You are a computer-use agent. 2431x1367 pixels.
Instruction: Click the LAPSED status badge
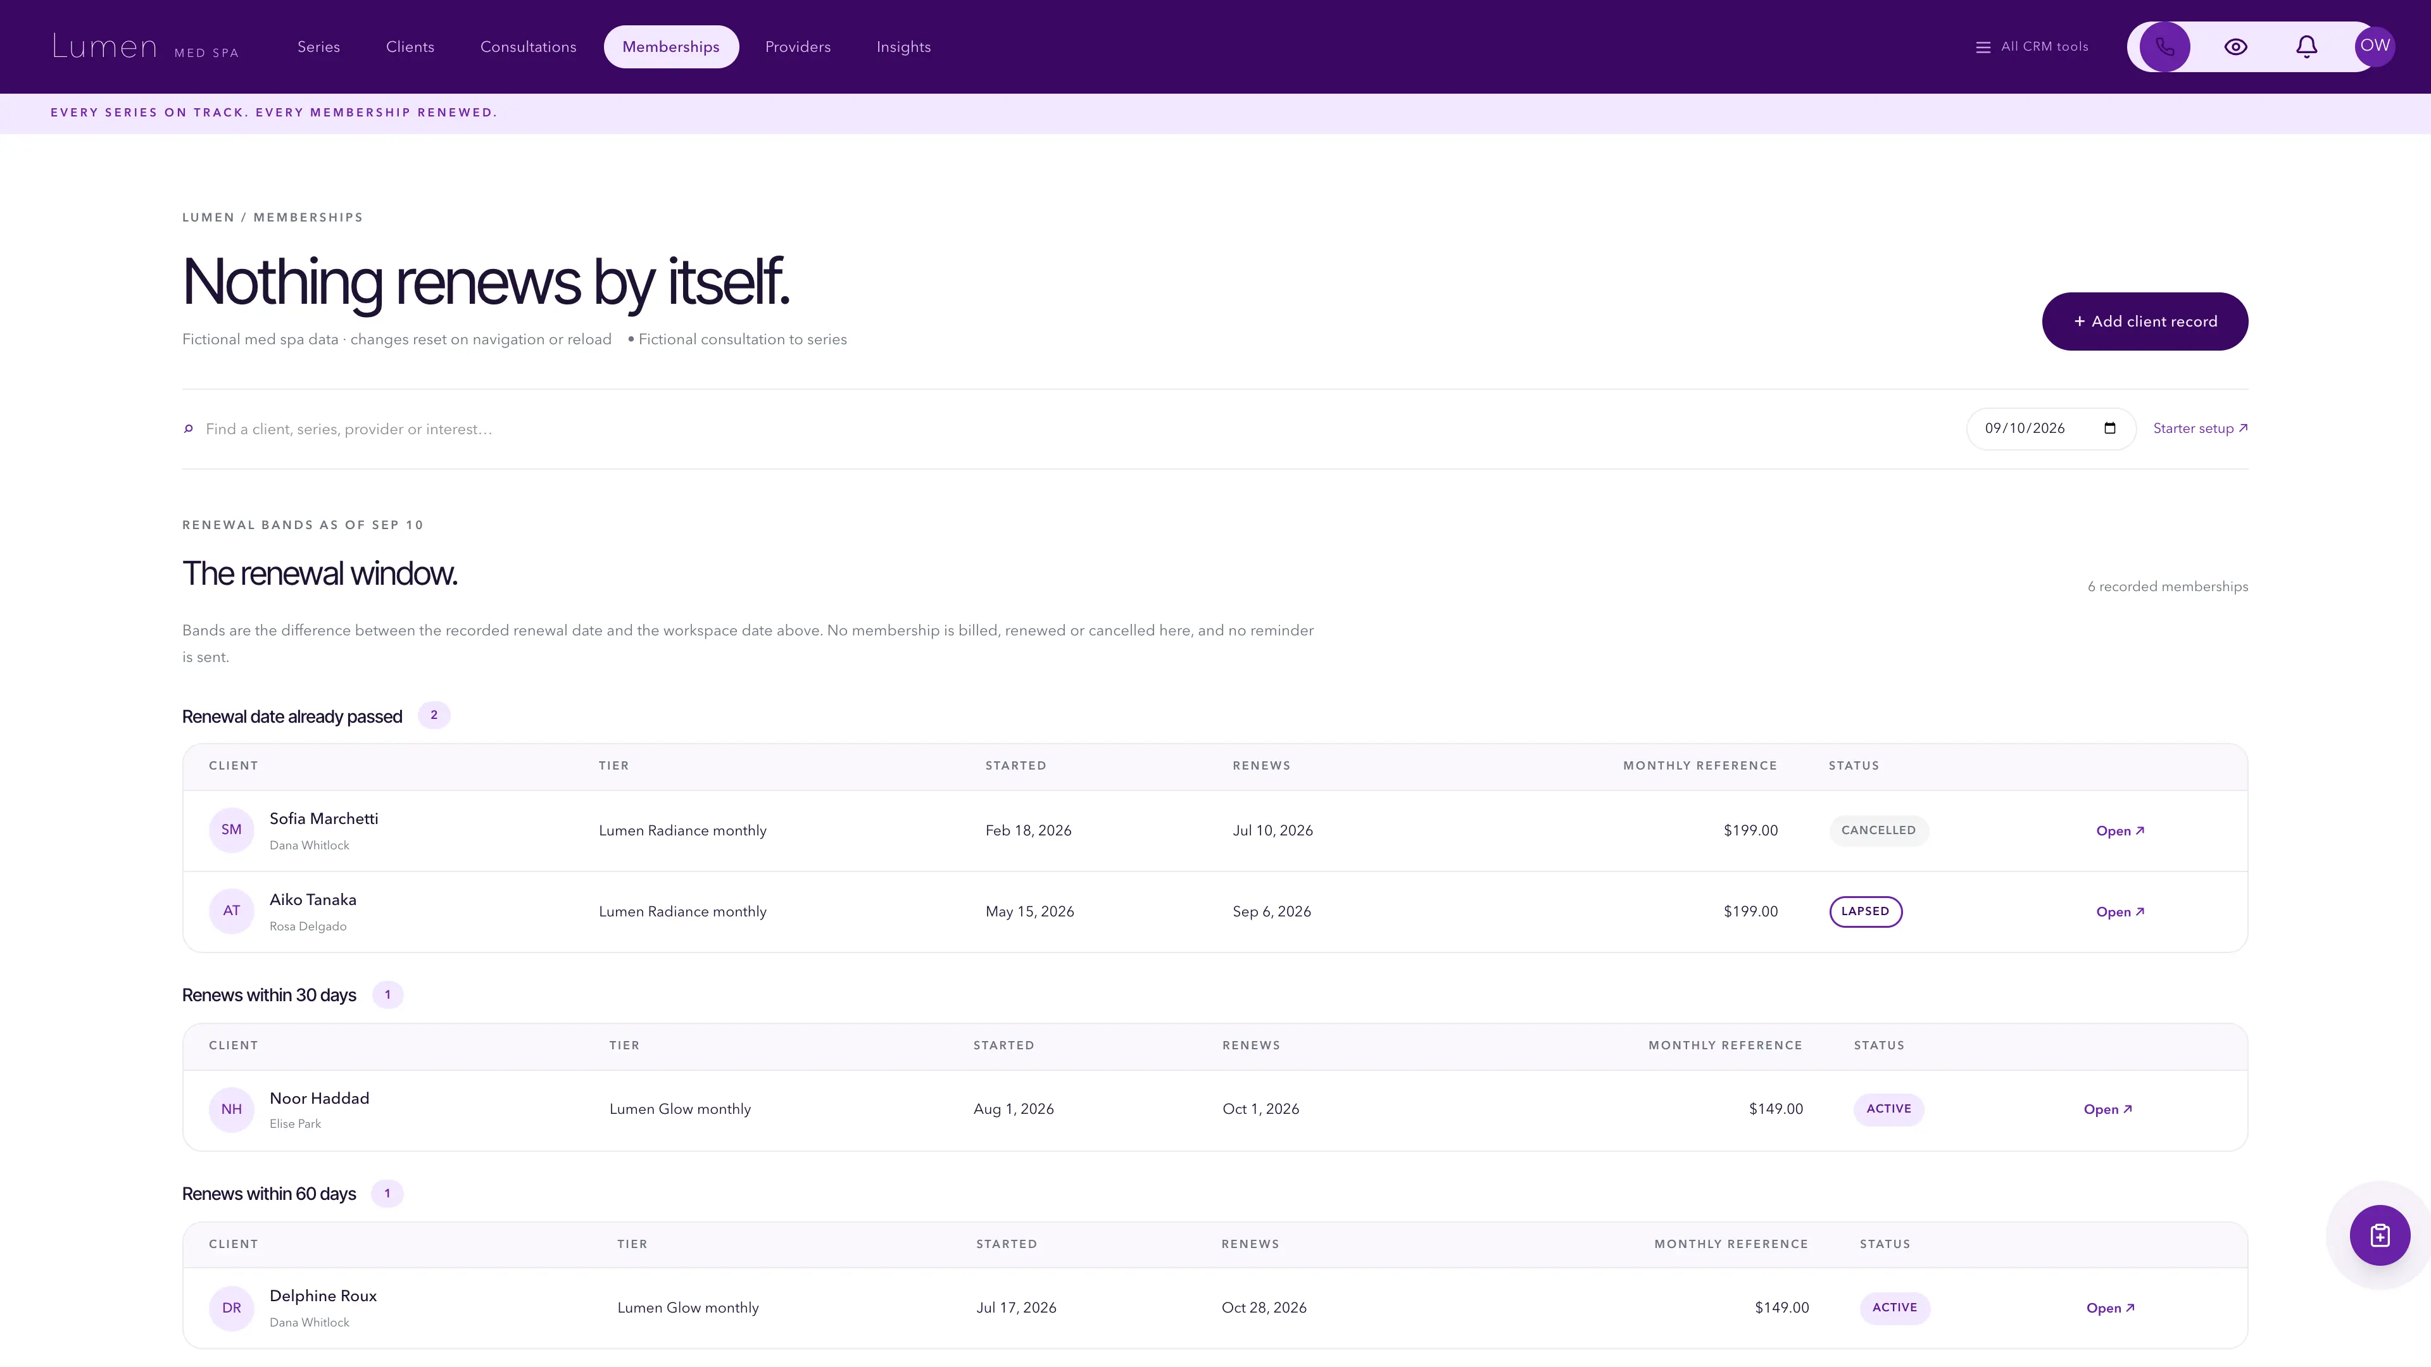(1865, 911)
